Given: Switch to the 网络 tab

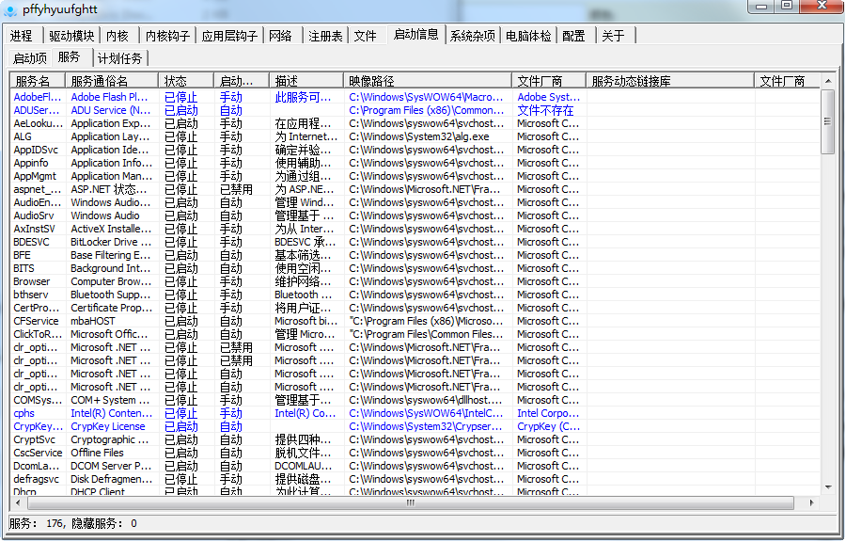Looking at the screenshot, I should [x=280, y=36].
